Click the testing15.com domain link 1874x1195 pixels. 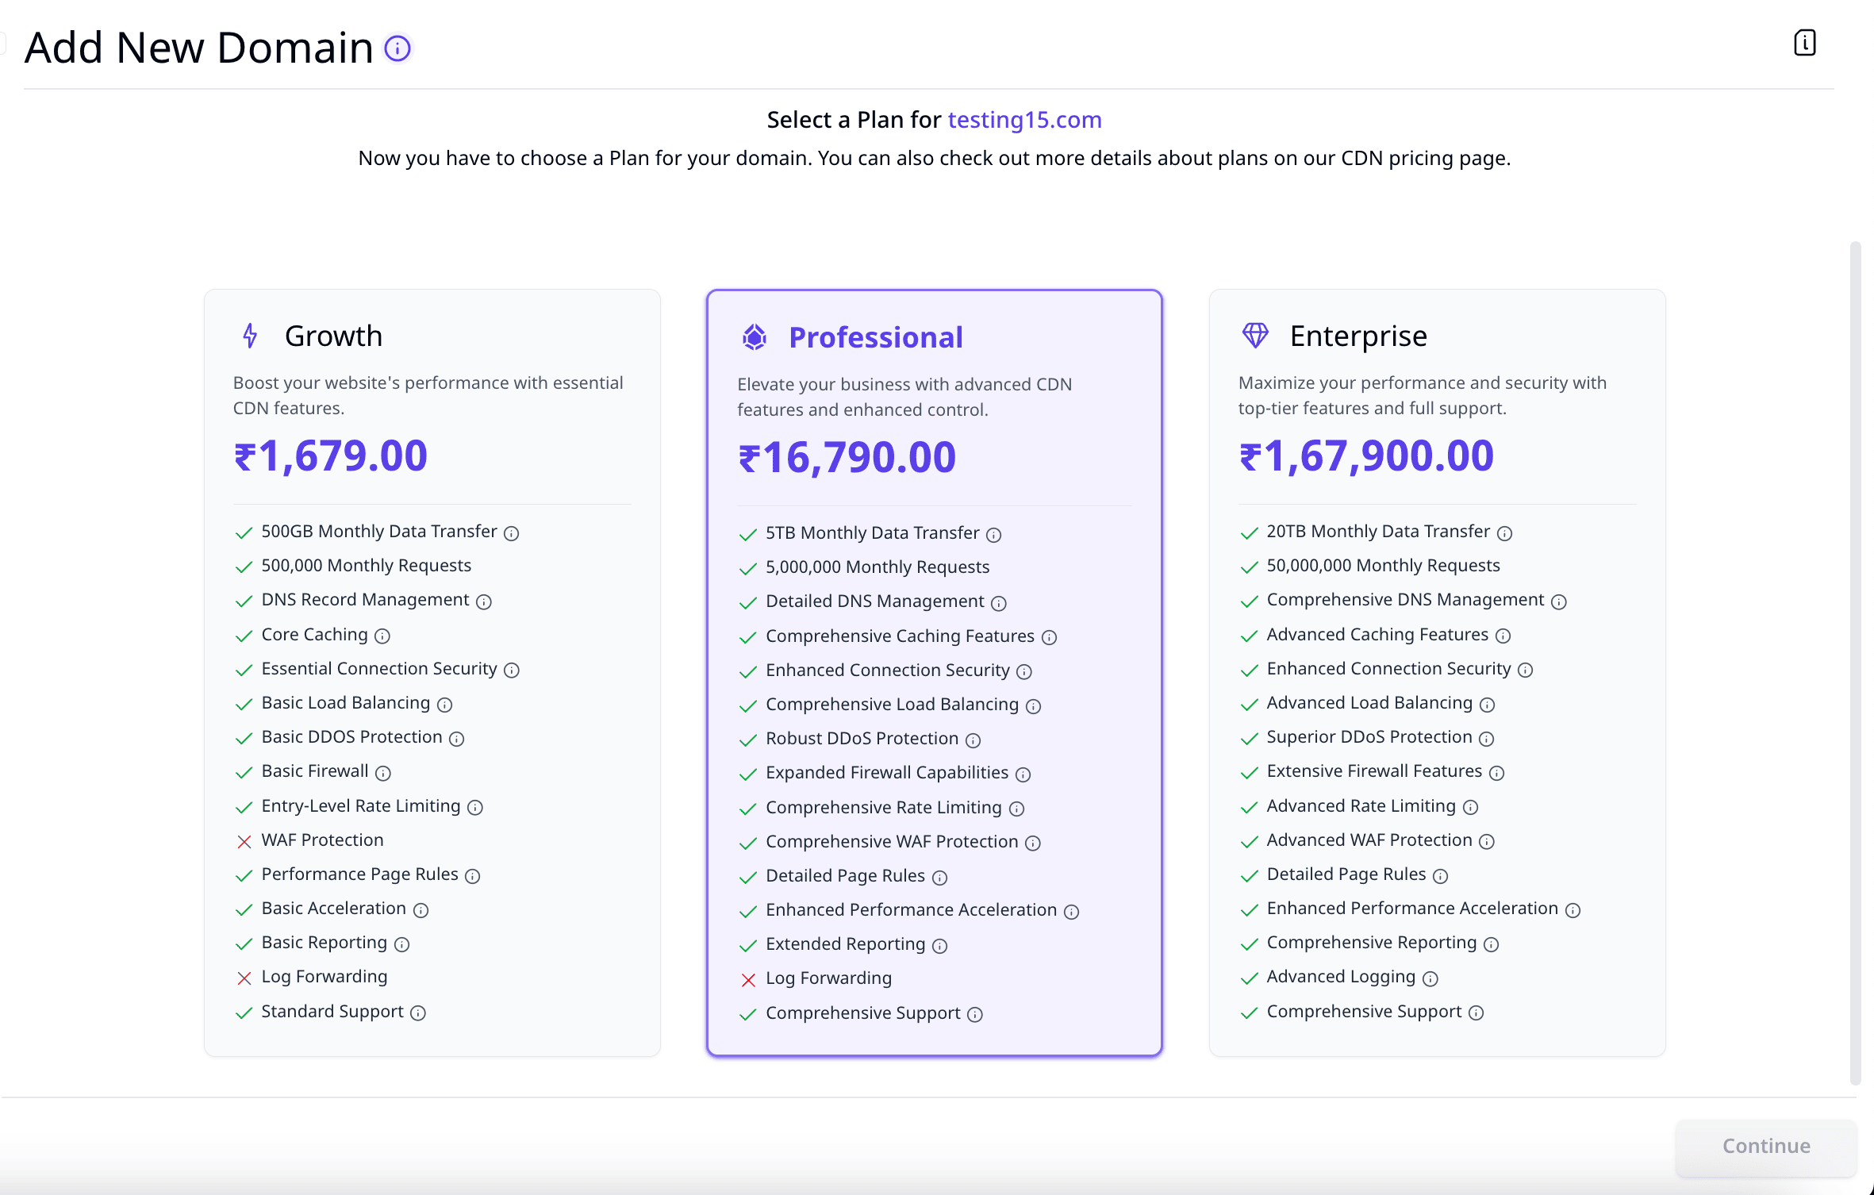click(x=1024, y=120)
